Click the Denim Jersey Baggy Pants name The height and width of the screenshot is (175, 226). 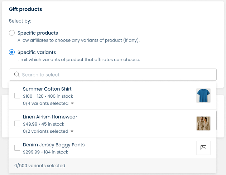[x=54, y=145]
